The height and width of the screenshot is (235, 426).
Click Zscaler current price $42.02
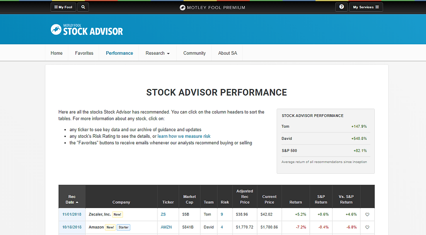pos(266,215)
